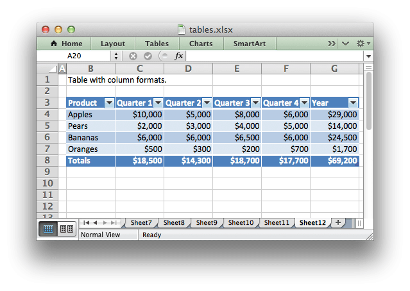Click the cancel entry icon in formula bar

pyautogui.click(x=133, y=56)
